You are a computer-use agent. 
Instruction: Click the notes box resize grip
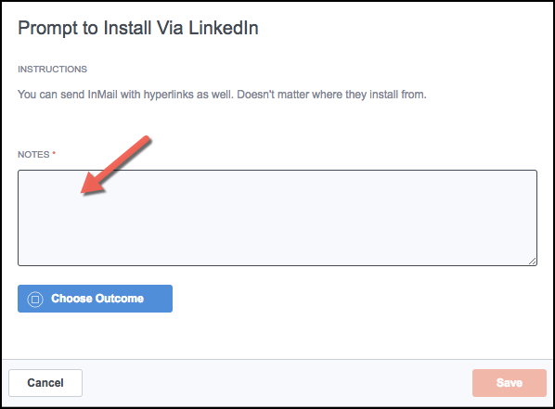click(533, 262)
